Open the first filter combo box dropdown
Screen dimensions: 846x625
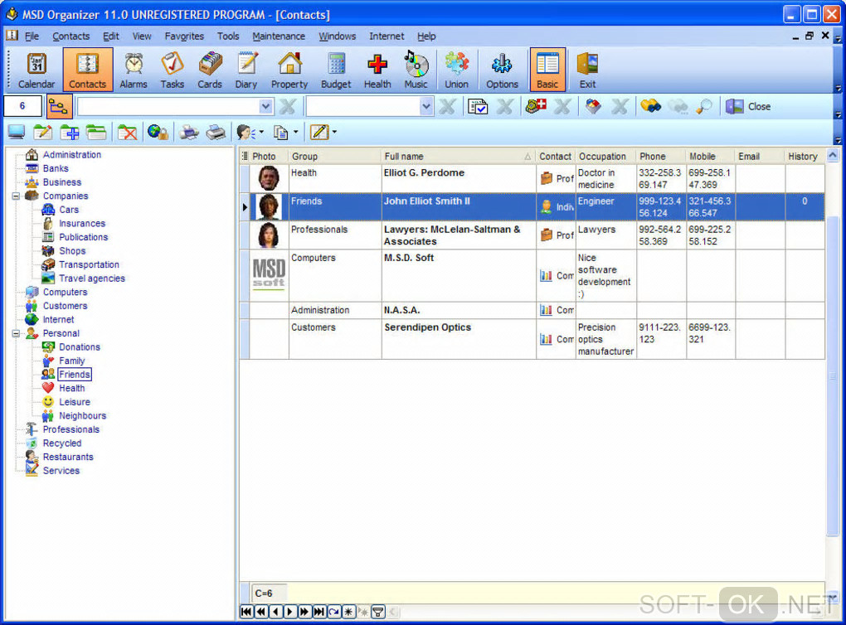265,106
